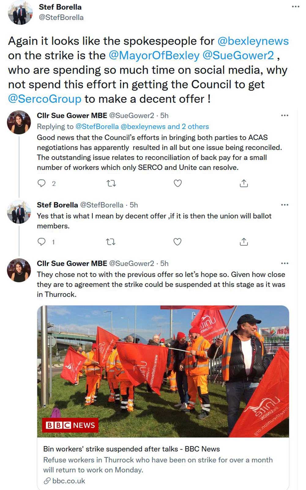Visit the @SercoGroup mention link
Image resolution: width=306 pixels, height=490 pixels.
[45, 99]
